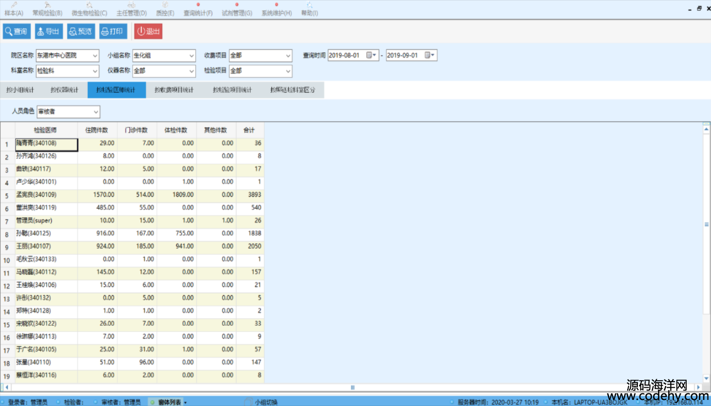Select the 管理员(super) cell
Image resolution: width=711 pixels, height=406 pixels.
click(x=46, y=222)
